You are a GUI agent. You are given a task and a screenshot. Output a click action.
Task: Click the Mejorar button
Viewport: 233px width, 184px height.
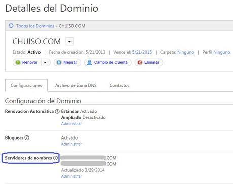click(67, 62)
